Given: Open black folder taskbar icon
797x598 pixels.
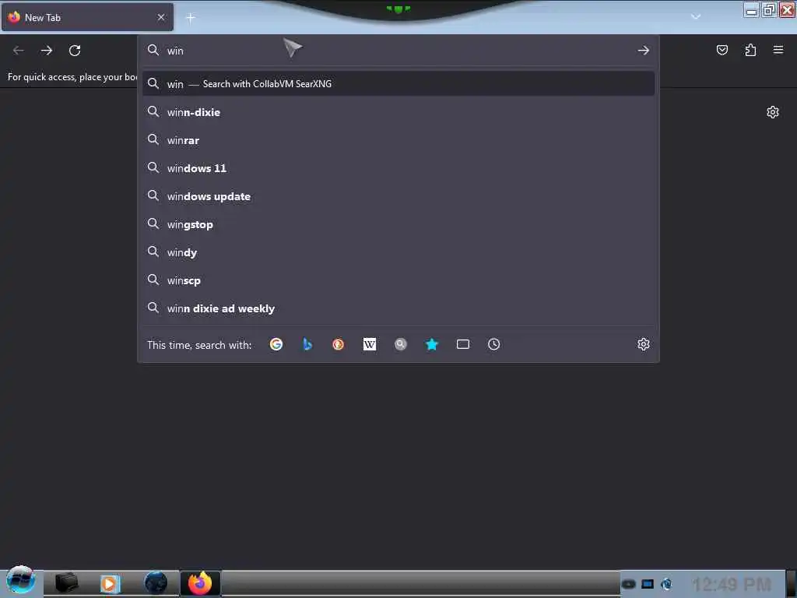Looking at the screenshot, I should (66, 582).
